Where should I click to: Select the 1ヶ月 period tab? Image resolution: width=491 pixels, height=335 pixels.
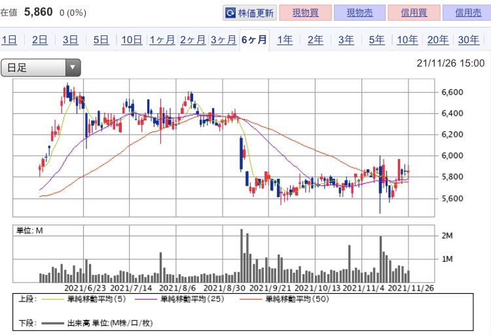tap(162, 40)
